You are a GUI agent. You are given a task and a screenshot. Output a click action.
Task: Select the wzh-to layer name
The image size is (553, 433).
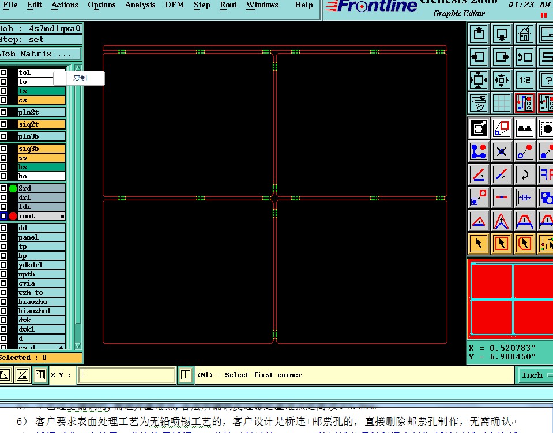42,293
